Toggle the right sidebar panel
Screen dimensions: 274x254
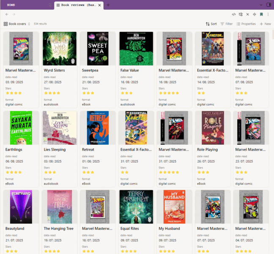[x=268, y=5]
